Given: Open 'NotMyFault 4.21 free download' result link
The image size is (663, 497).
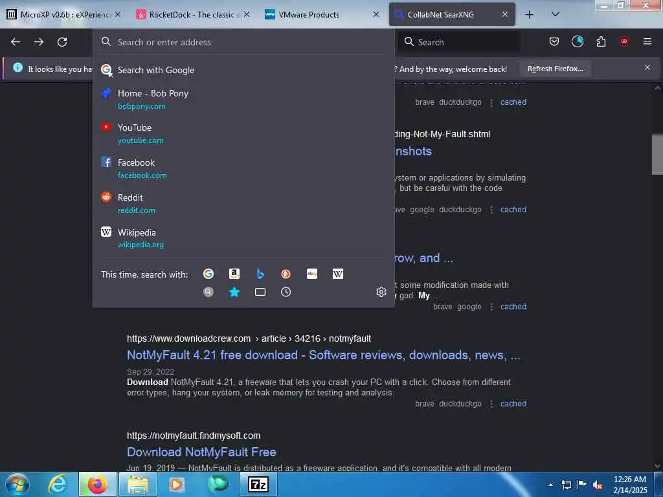Looking at the screenshot, I should 324,355.
